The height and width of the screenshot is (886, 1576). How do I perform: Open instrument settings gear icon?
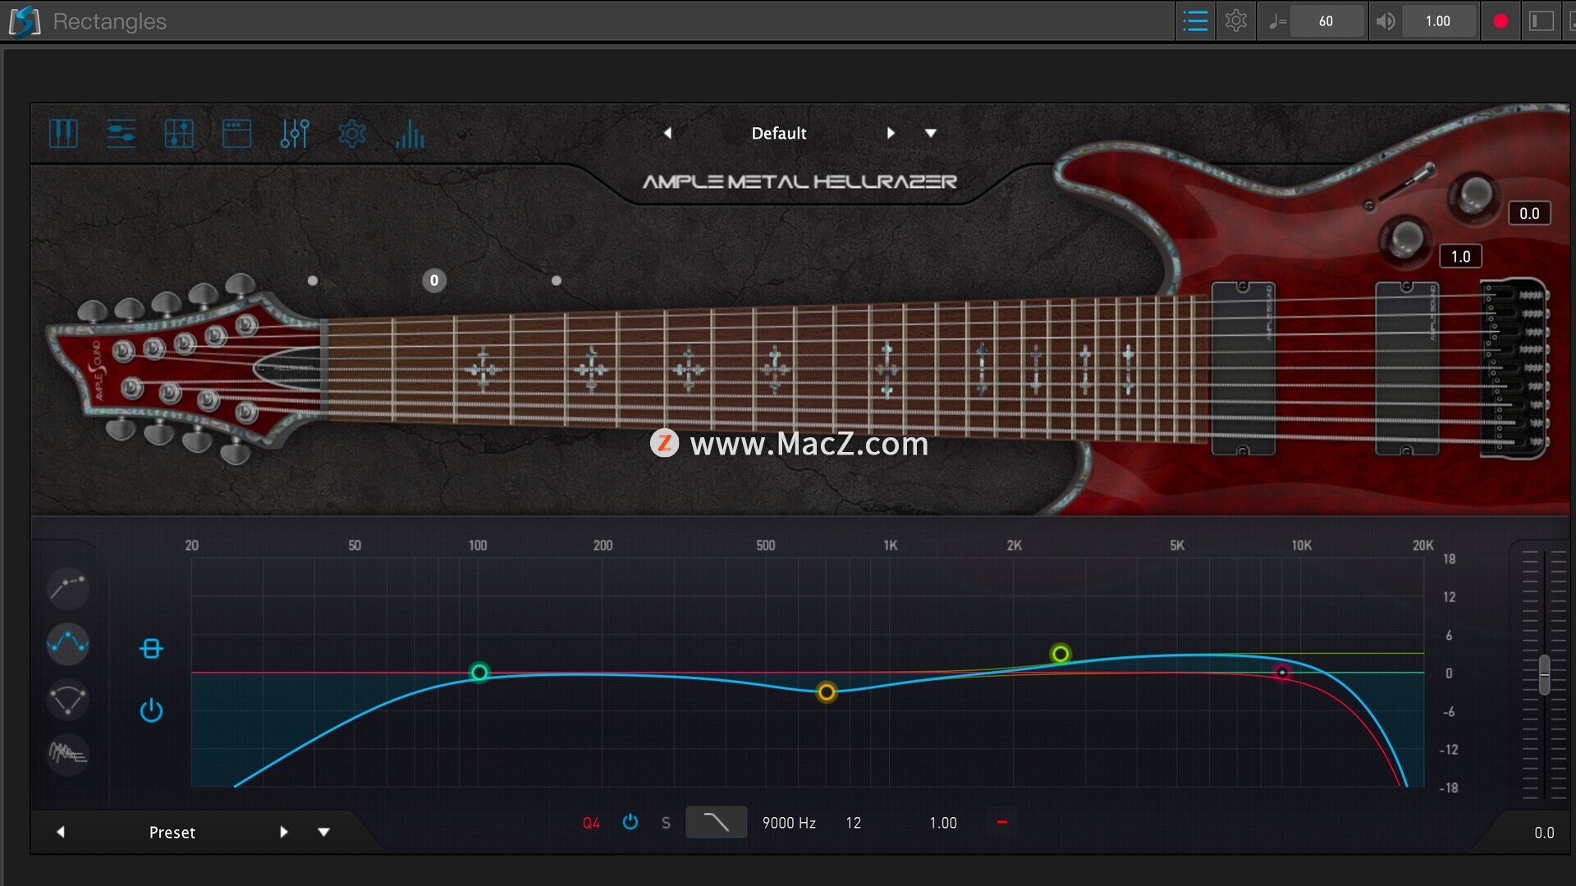pos(351,133)
